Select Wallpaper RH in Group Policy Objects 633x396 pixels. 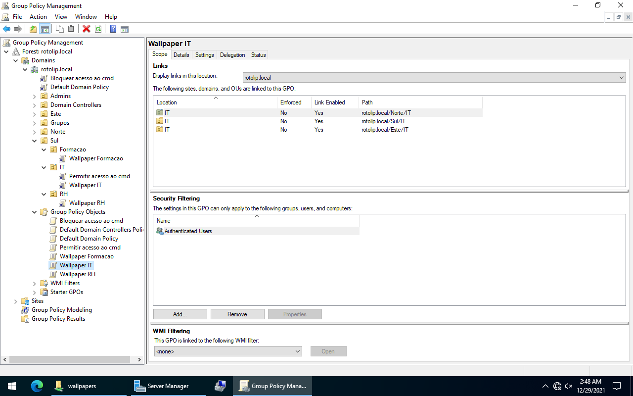click(x=77, y=274)
